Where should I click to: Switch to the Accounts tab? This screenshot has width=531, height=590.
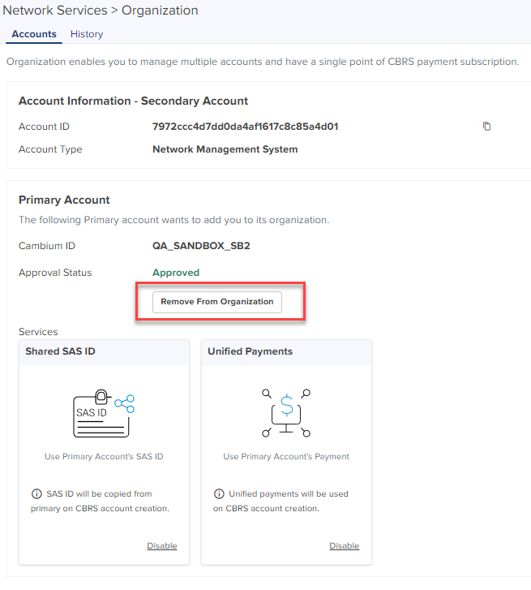click(34, 34)
